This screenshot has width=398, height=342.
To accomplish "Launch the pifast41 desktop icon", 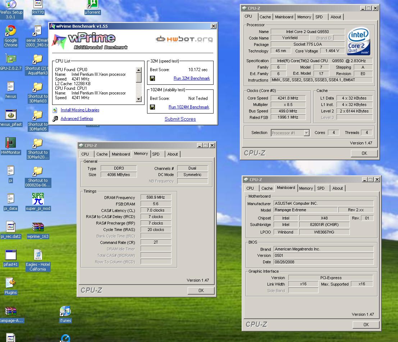I will point(11,255).
